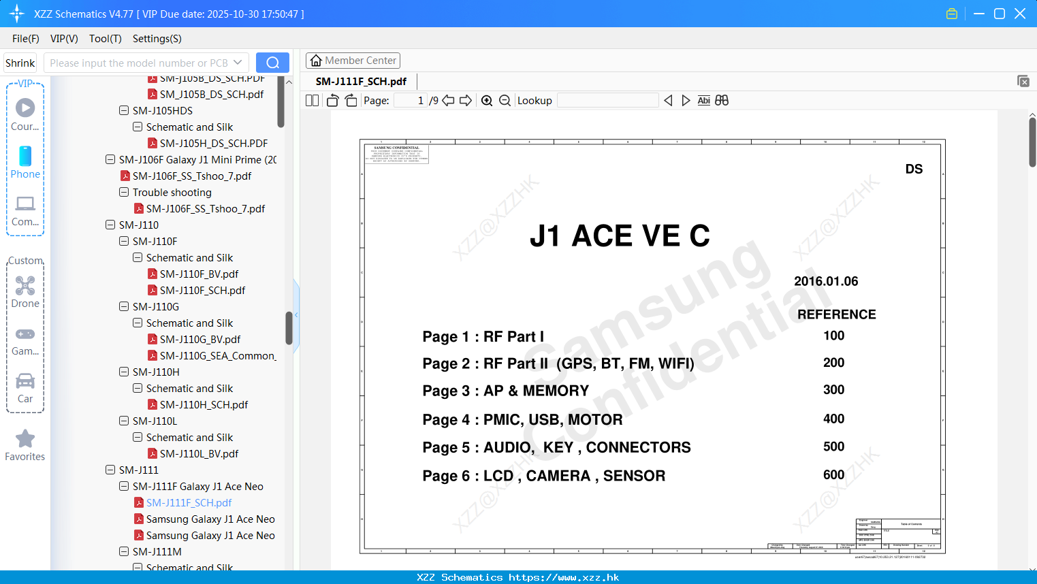Rotate the page counterclockwise

[332, 101]
